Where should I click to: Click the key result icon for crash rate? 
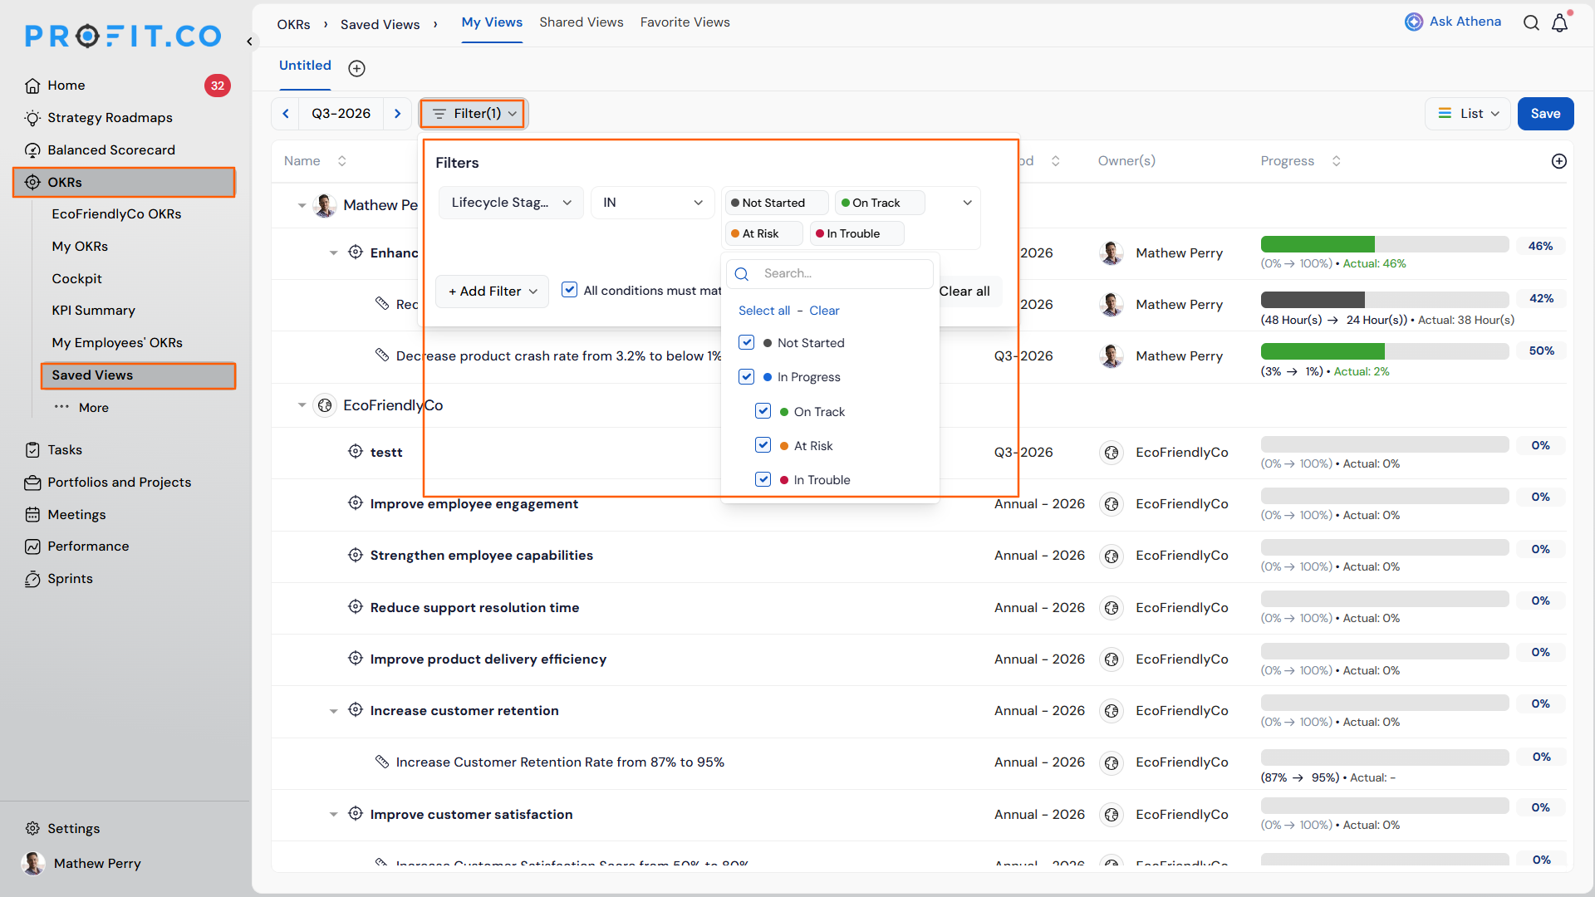382,355
